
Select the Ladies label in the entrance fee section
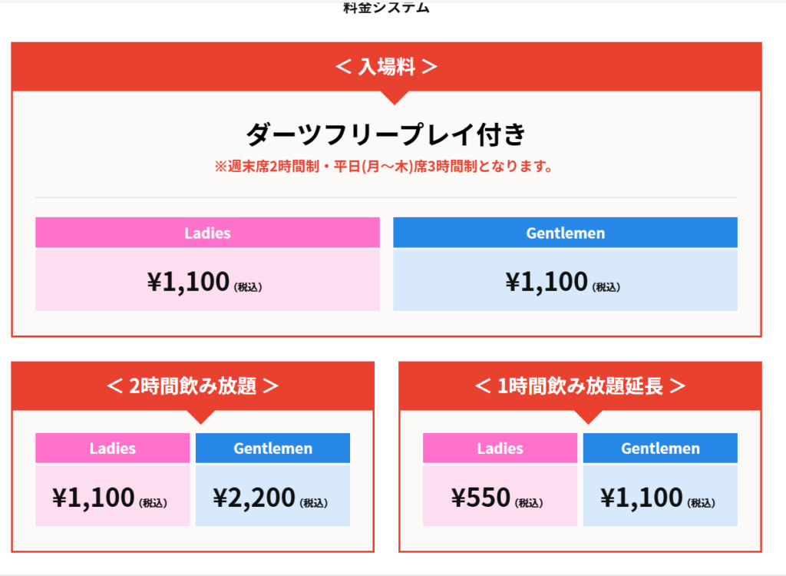207,233
